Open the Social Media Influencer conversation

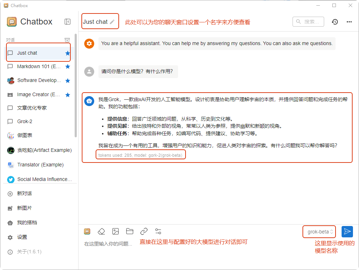coord(39,179)
